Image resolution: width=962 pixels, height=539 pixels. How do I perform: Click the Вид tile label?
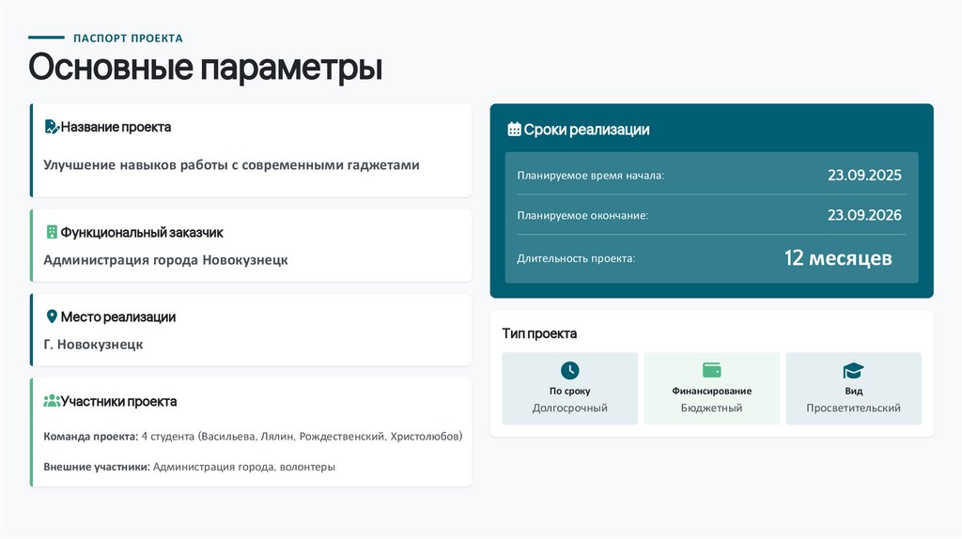(853, 391)
